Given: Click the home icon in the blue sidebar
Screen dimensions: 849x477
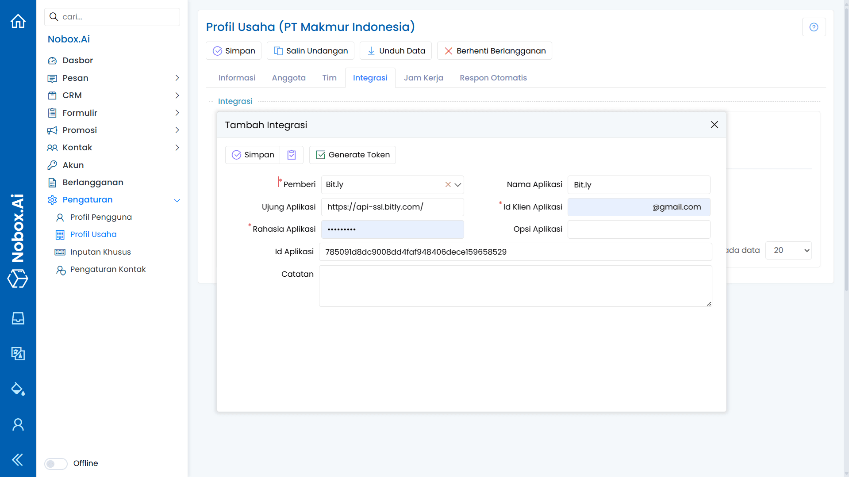Looking at the screenshot, I should [x=18, y=21].
